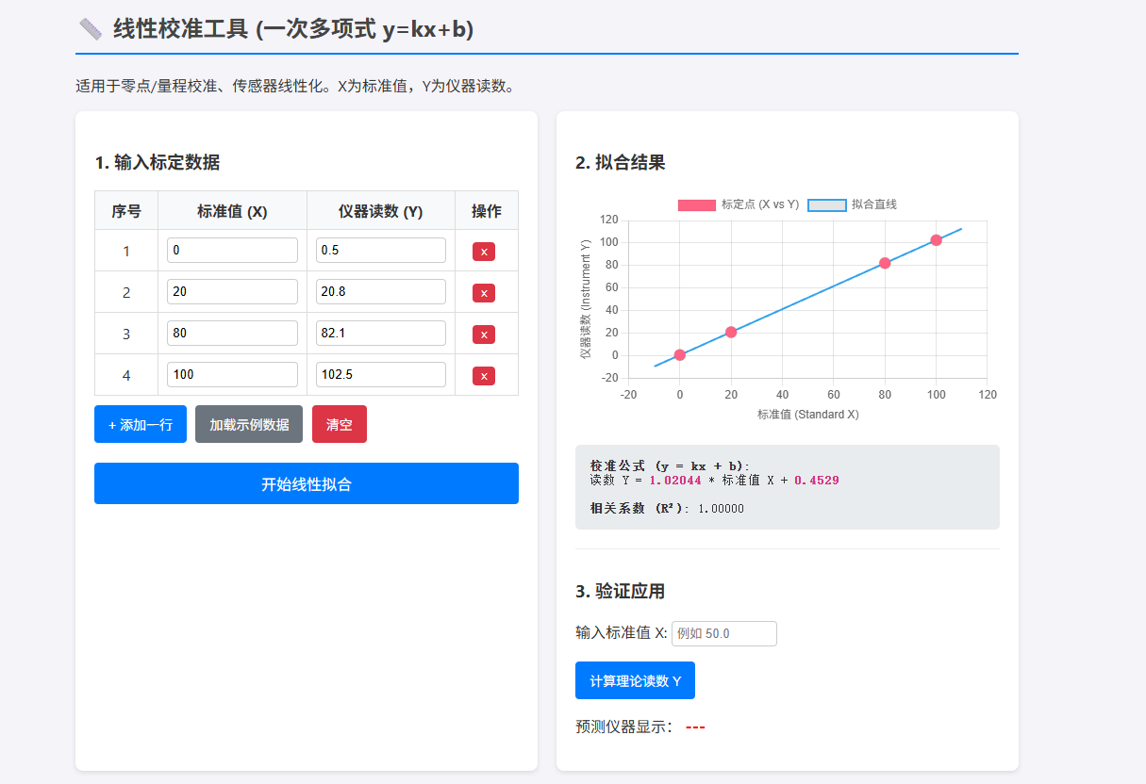This screenshot has height=784, width=1146.
Task: Select the 仪器读数 field showing 0.5
Action: pyautogui.click(x=380, y=251)
